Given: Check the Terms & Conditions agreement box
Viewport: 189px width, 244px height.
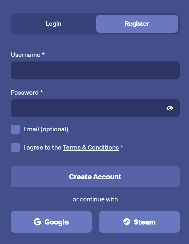Looking at the screenshot, I should coord(15,147).
